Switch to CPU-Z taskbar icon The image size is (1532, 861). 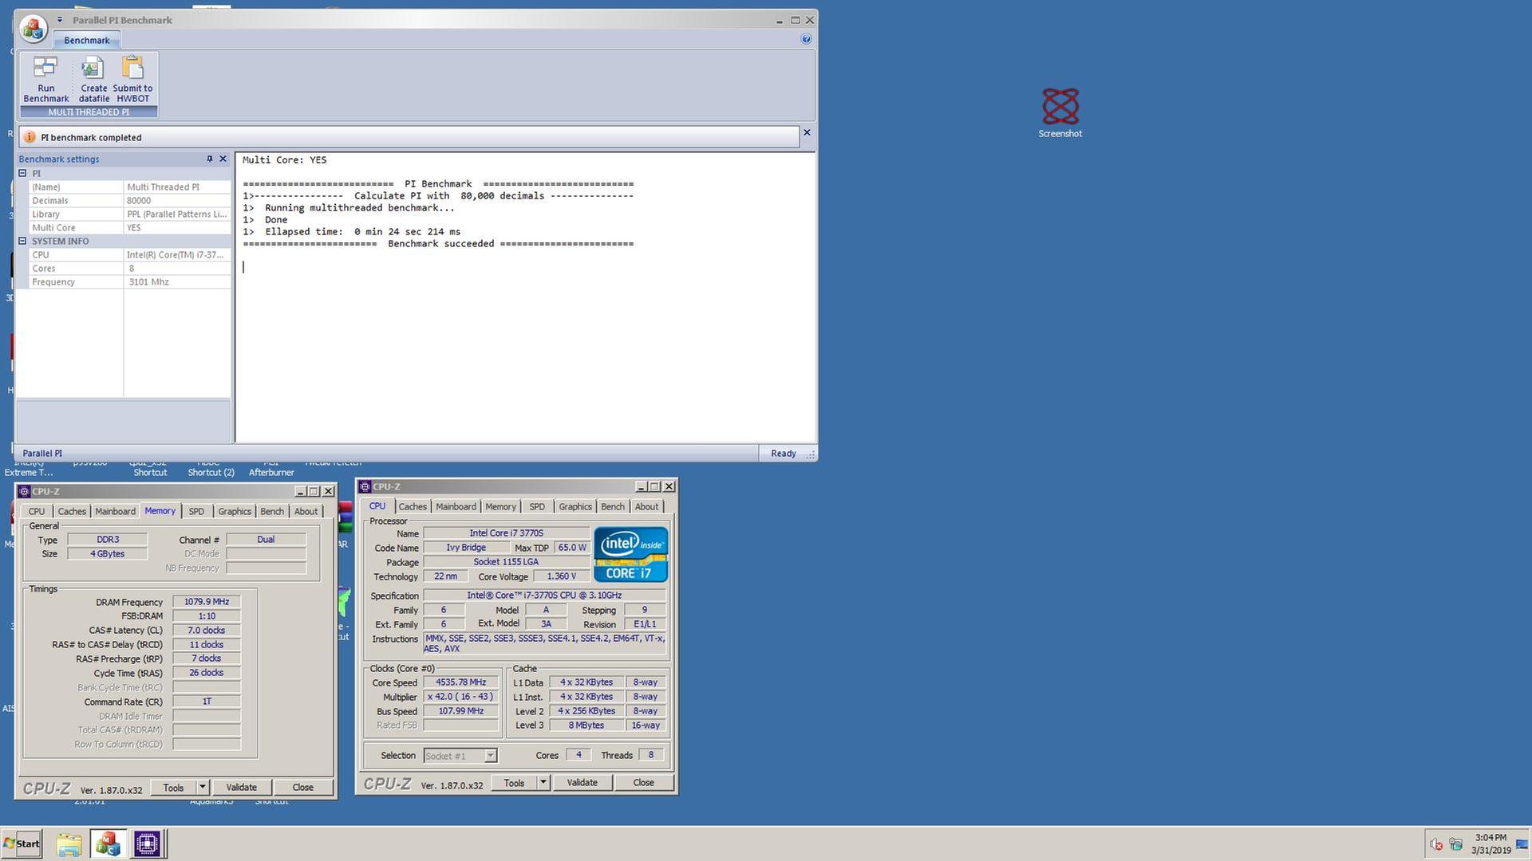tap(148, 843)
